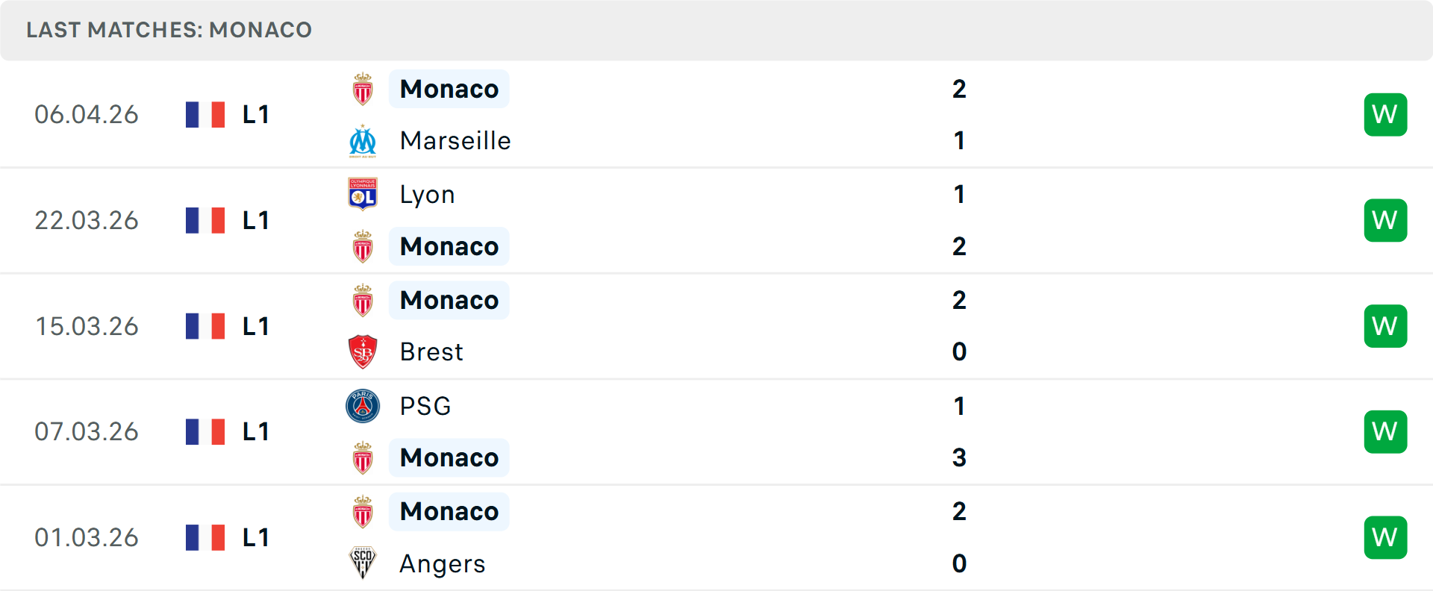Viewport: 1433px width, 591px height.
Task: Click the W badge for 06.04.26 match
Action: tap(1385, 114)
